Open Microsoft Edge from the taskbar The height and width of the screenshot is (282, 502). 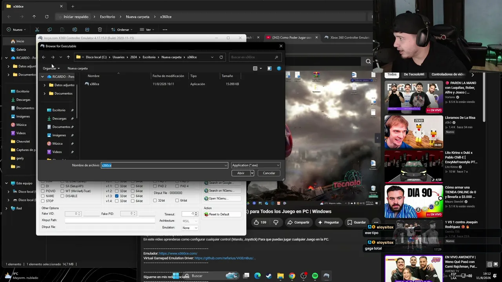point(257,276)
